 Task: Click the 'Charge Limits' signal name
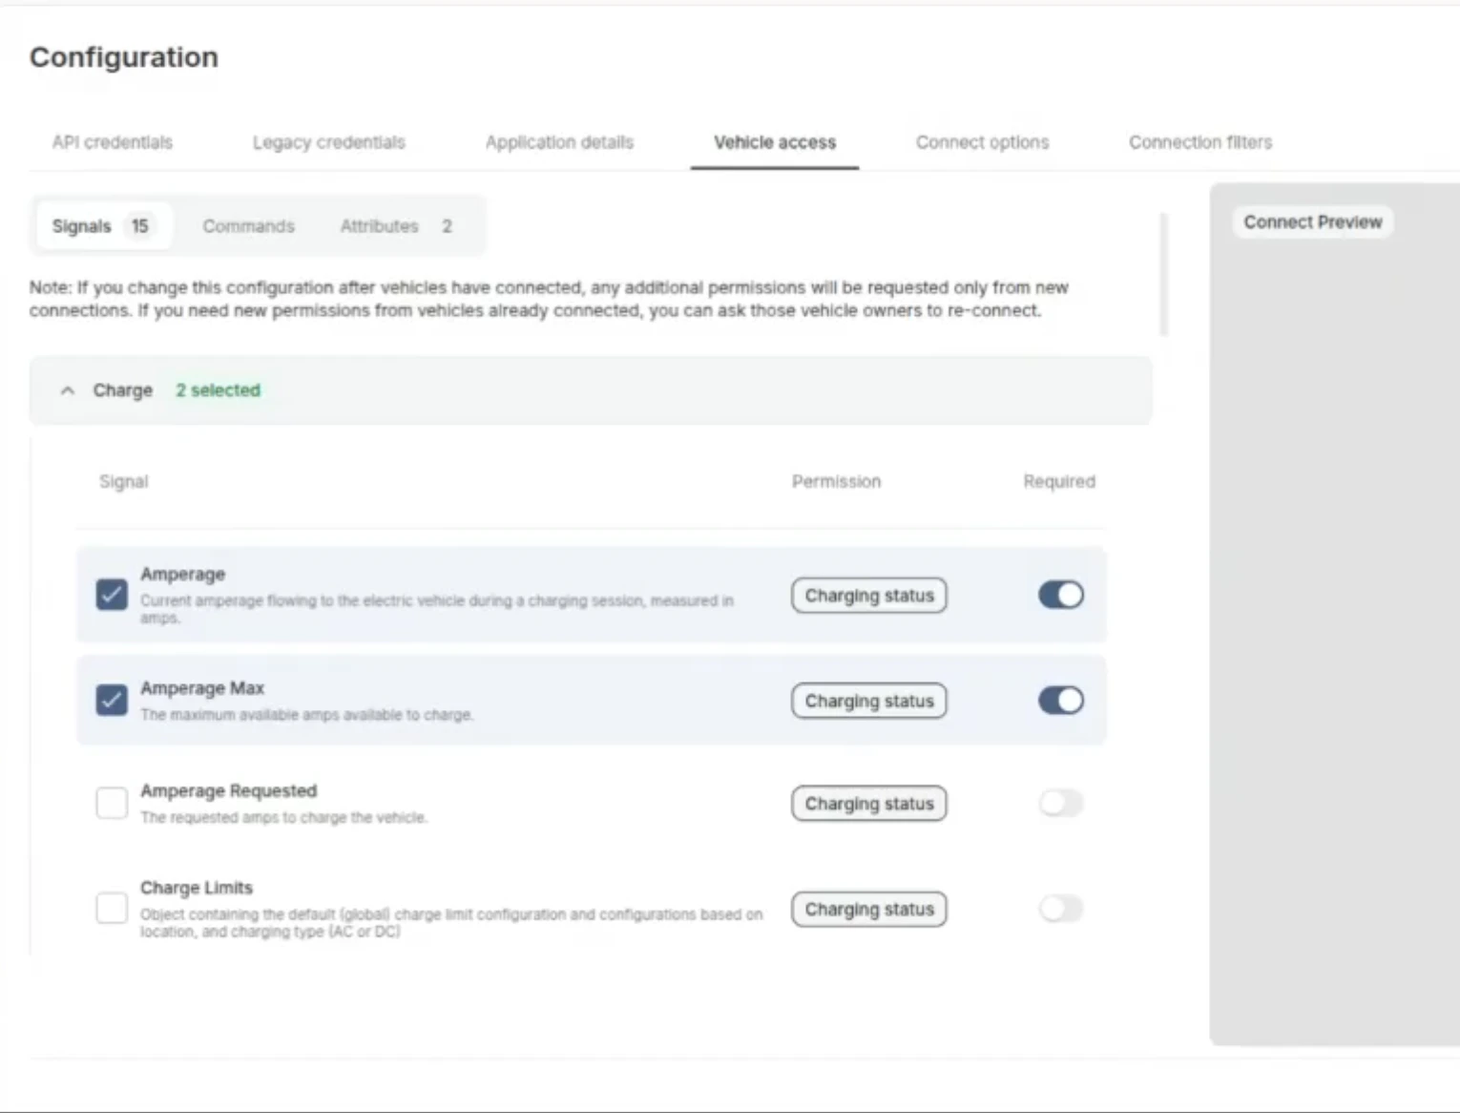tap(197, 888)
